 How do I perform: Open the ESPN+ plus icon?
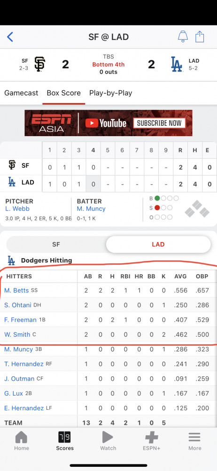[152, 438]
